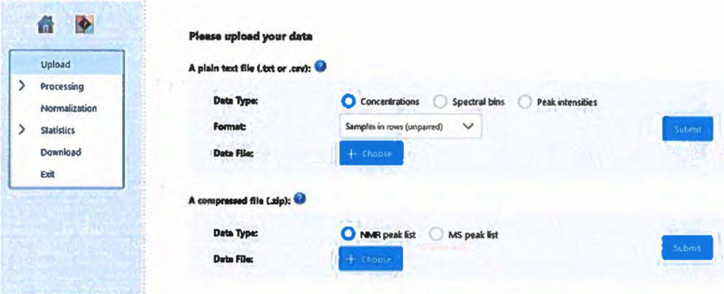Click Choose for plain text data file
The image size is (724, 294).
pyautogui.click(x=371, y=153)
